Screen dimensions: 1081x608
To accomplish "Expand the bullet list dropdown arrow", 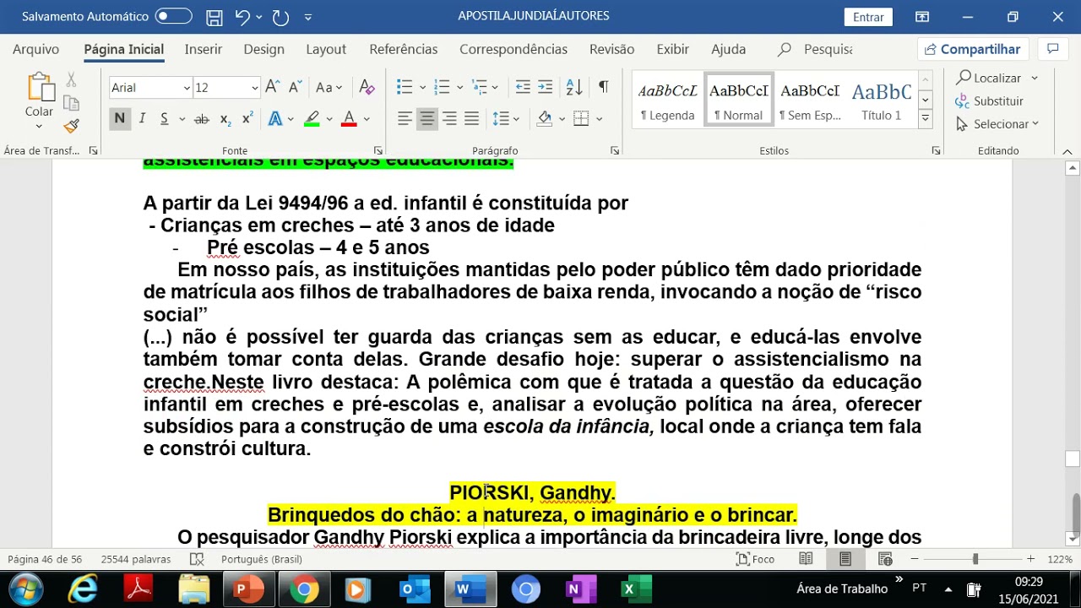I will pyautogui.click(x=423, y=87).
